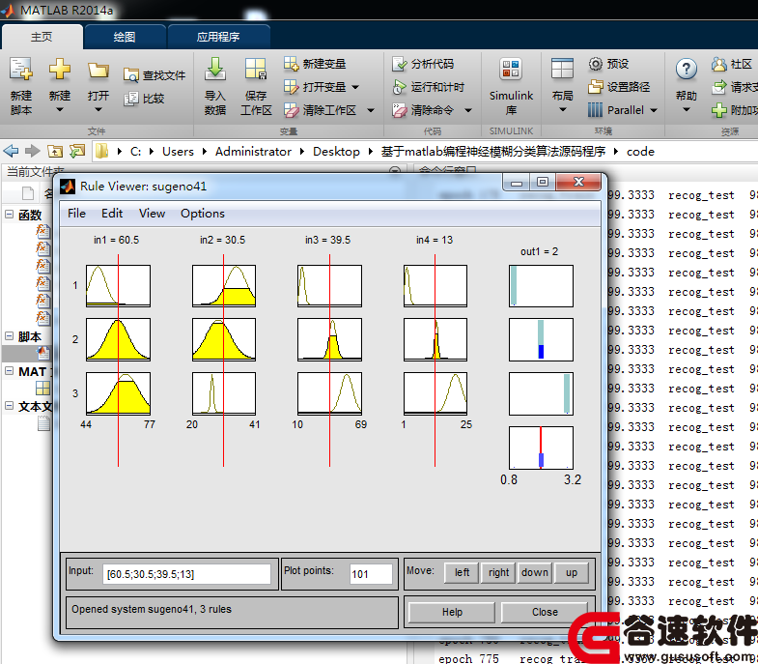The image size is (758, 664).
Task: Click the Help button in Rule Viewer
Action: 452,612
